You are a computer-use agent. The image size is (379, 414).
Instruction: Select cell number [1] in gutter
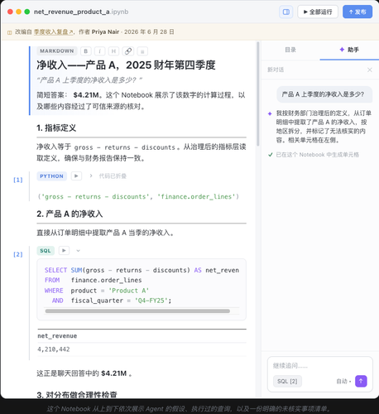18,180
